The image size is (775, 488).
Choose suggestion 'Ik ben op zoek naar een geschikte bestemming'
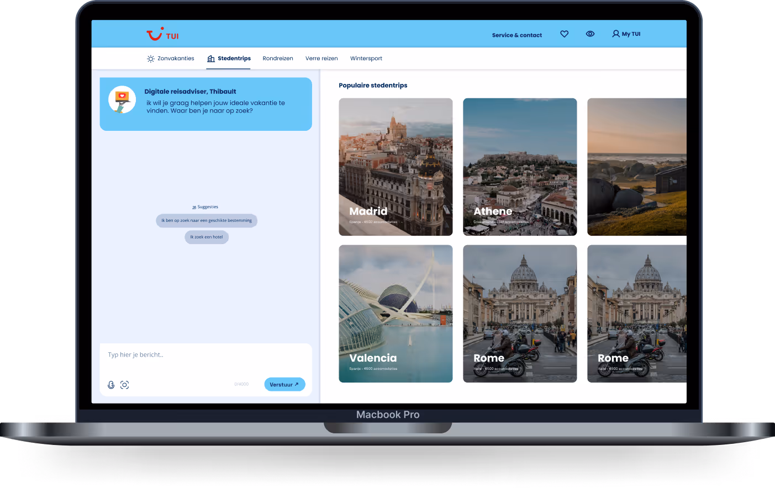coord(207,220)
